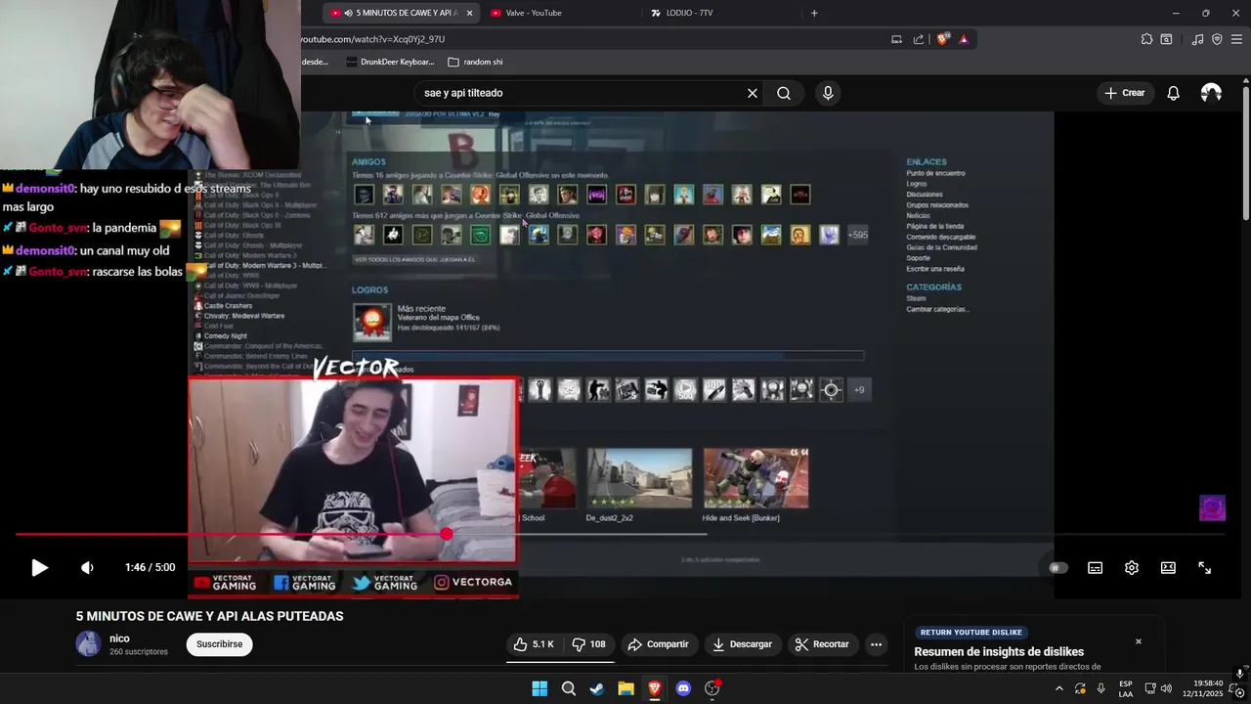The width and height of the screenshot is (1251, 704).
Task: Dislike the video showing 108
Action: [x=589, y=644]
